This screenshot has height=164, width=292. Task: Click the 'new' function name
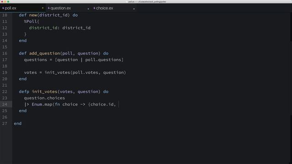[33, 15]
